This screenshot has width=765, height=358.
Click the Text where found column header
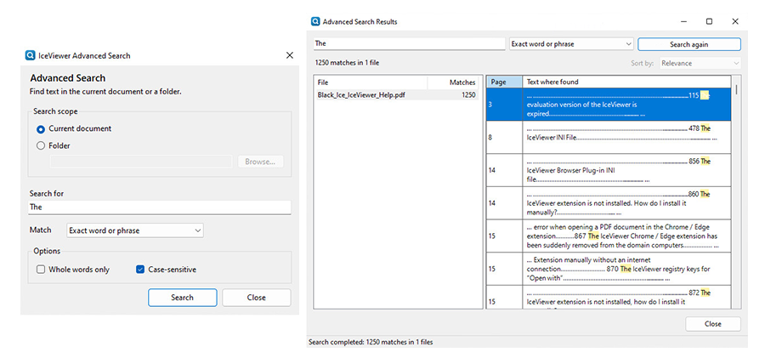[626, 82]
